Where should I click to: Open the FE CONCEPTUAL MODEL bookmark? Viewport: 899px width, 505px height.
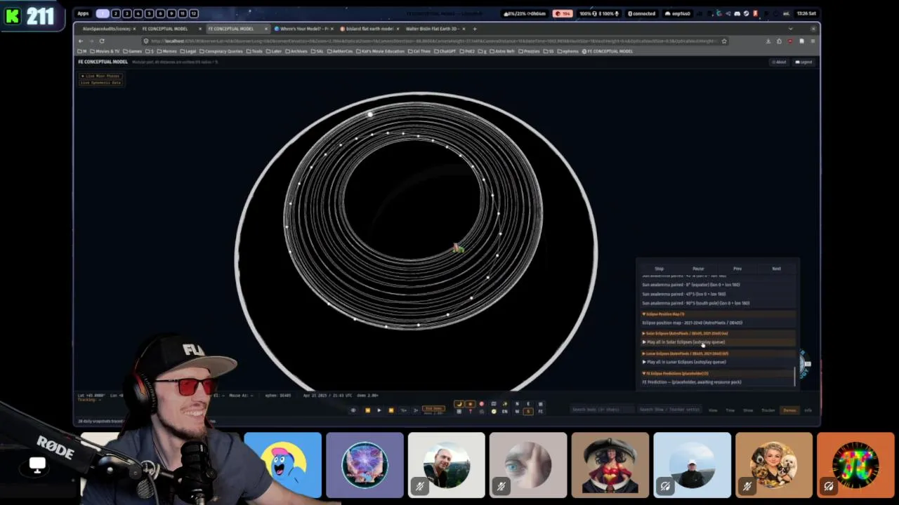point(608,51)
